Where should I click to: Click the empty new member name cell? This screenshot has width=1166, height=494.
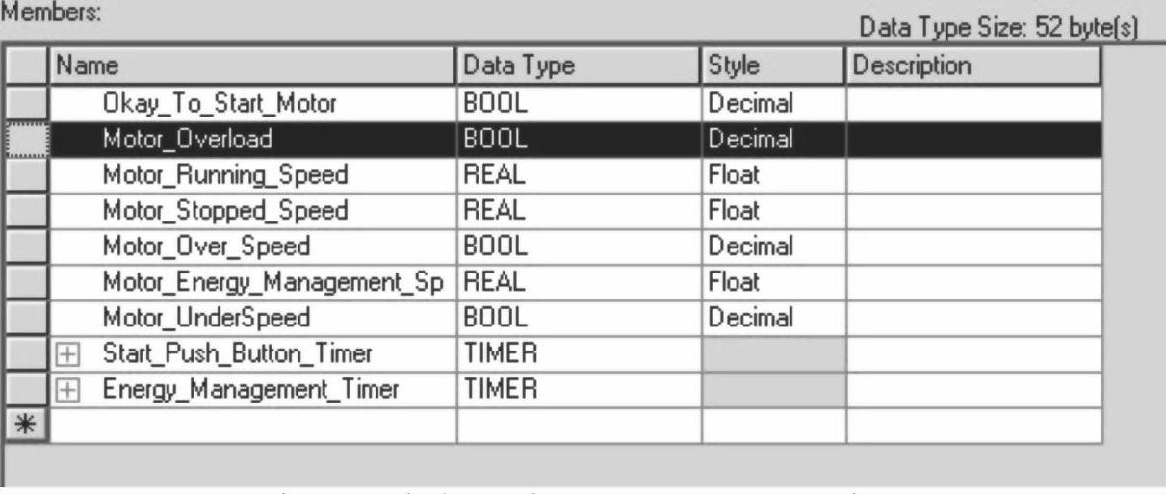coord(252,426)
